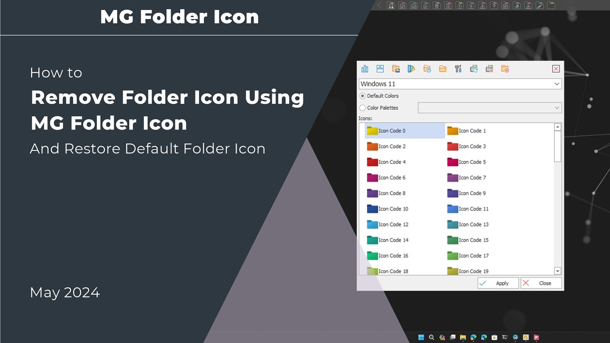Screen dimensions: 610x343
Task: Close the dialog with the top-right X
Action: click(556, 69)
